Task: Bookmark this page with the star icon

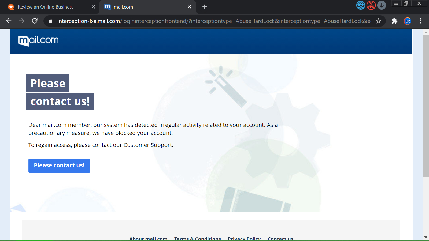Action: [x=378, y=21]
